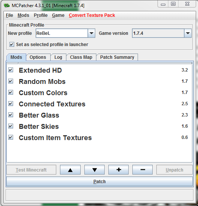
Task: Uncheck the Better Glass checkbox
Action: pyautogui.click(x=11, y=115)
